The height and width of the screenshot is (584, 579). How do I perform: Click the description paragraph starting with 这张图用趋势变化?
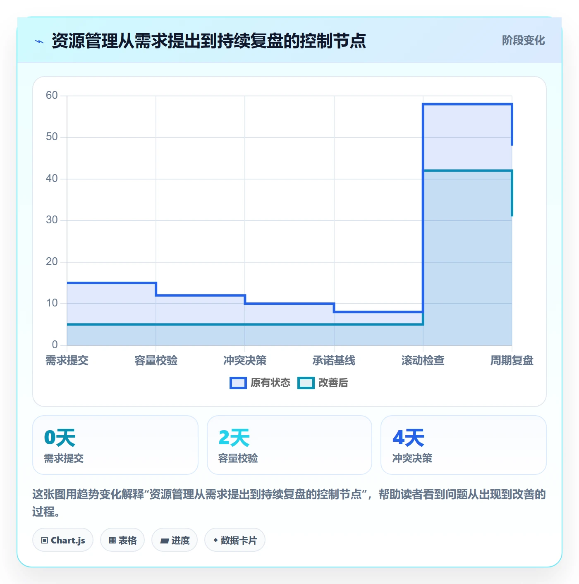[289, 503]
